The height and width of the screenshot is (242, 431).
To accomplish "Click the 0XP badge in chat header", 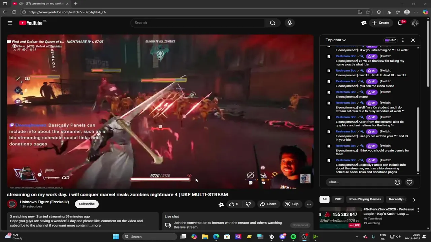I will tap(390, 40).
